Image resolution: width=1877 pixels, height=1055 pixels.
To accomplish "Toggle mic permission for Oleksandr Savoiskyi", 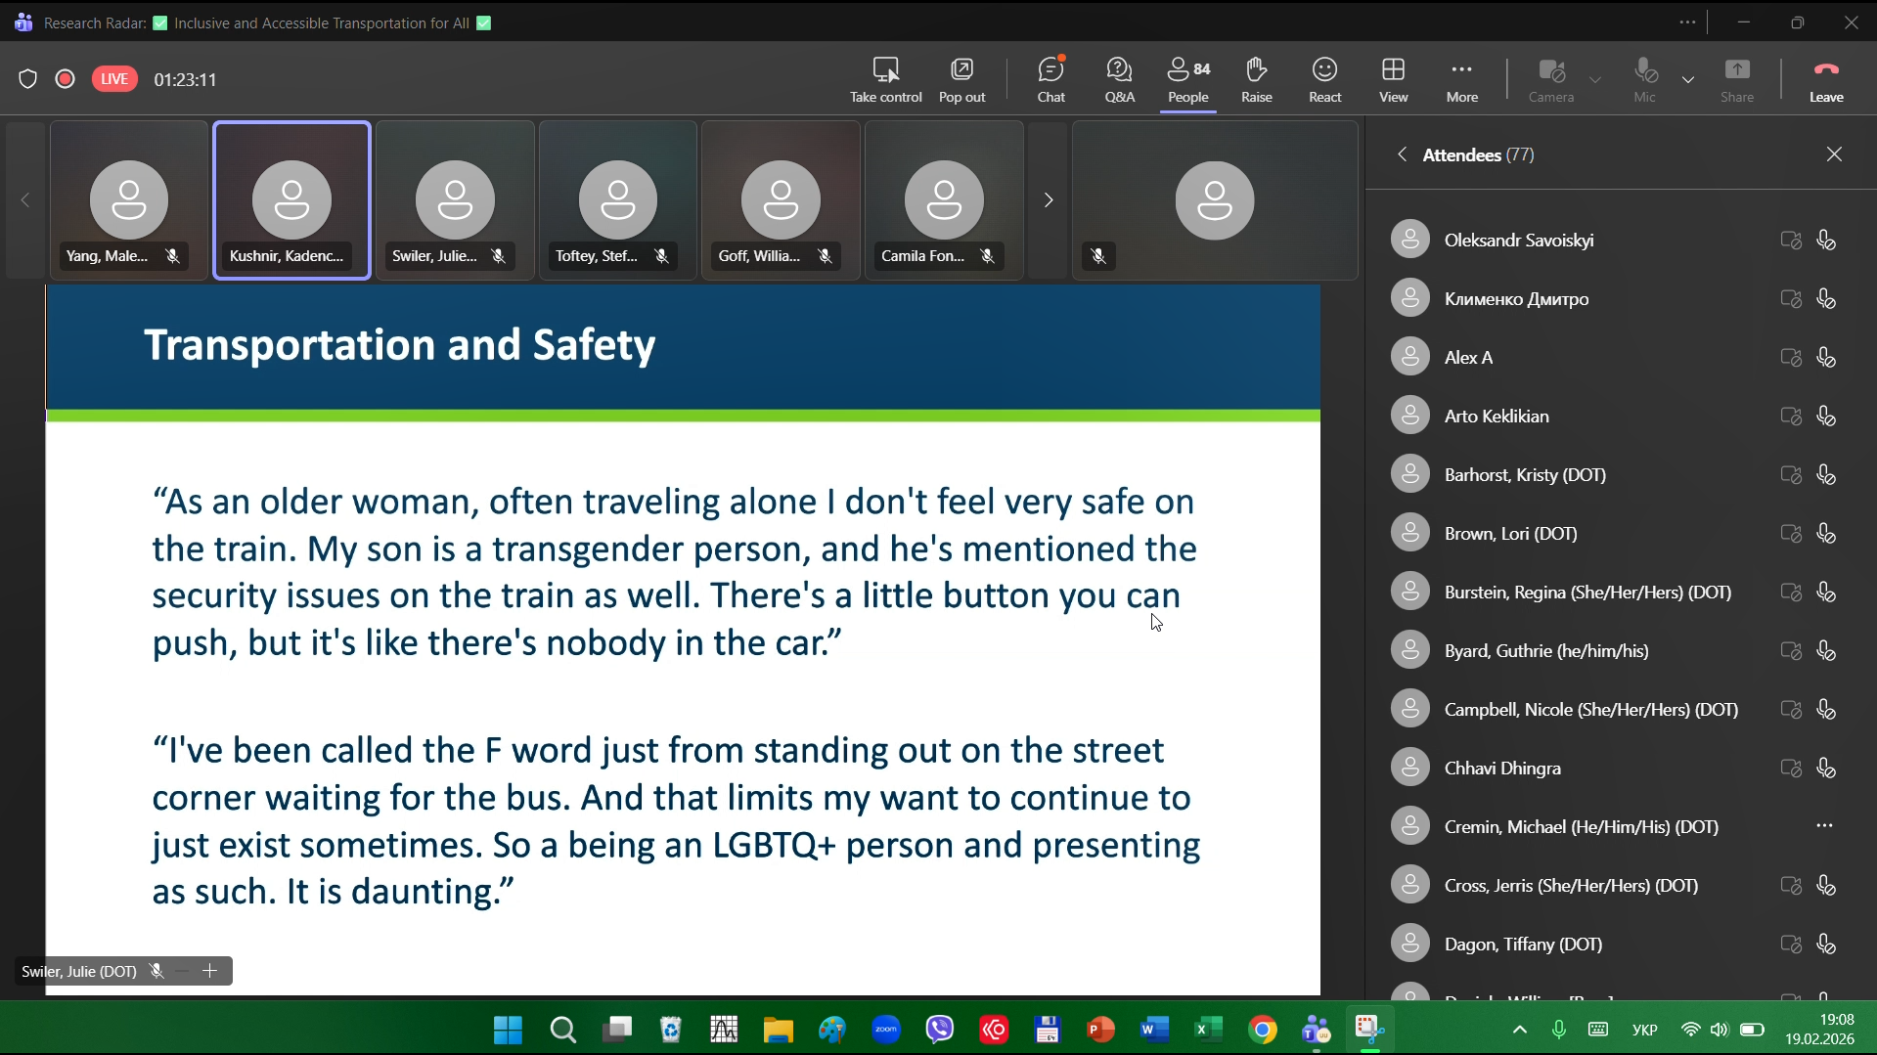I will pyautogui.click(x=1825, y=241).
